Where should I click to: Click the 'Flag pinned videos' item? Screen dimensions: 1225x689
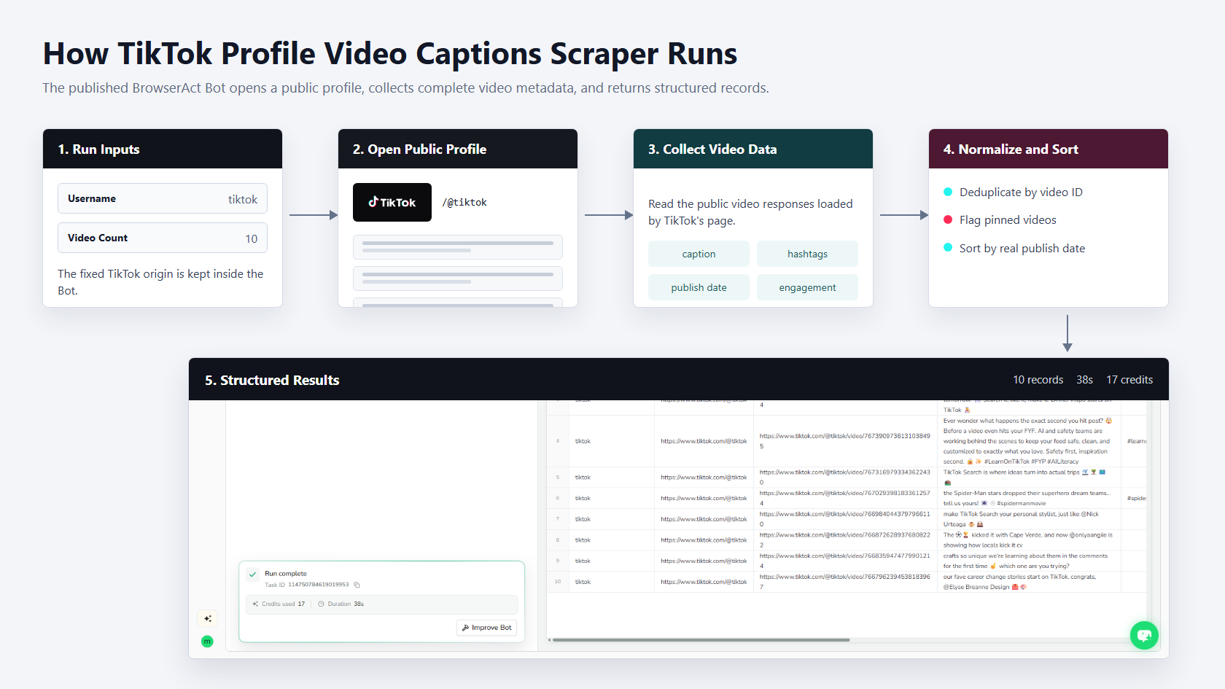tap(1008, 220)
